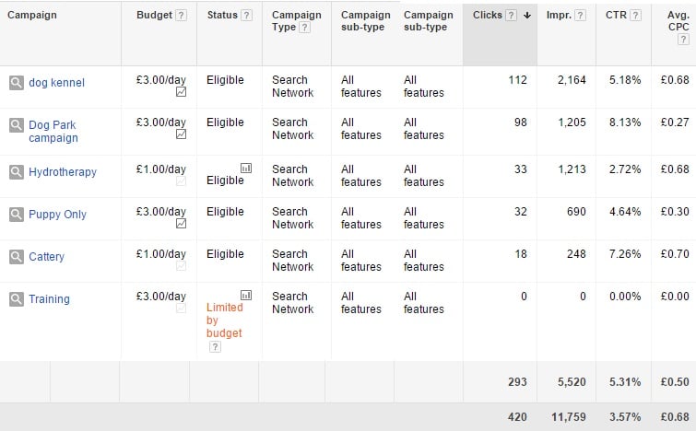Open the Training campaign link
The height and width of the screenshot is (431, 696).
(49, 299)
